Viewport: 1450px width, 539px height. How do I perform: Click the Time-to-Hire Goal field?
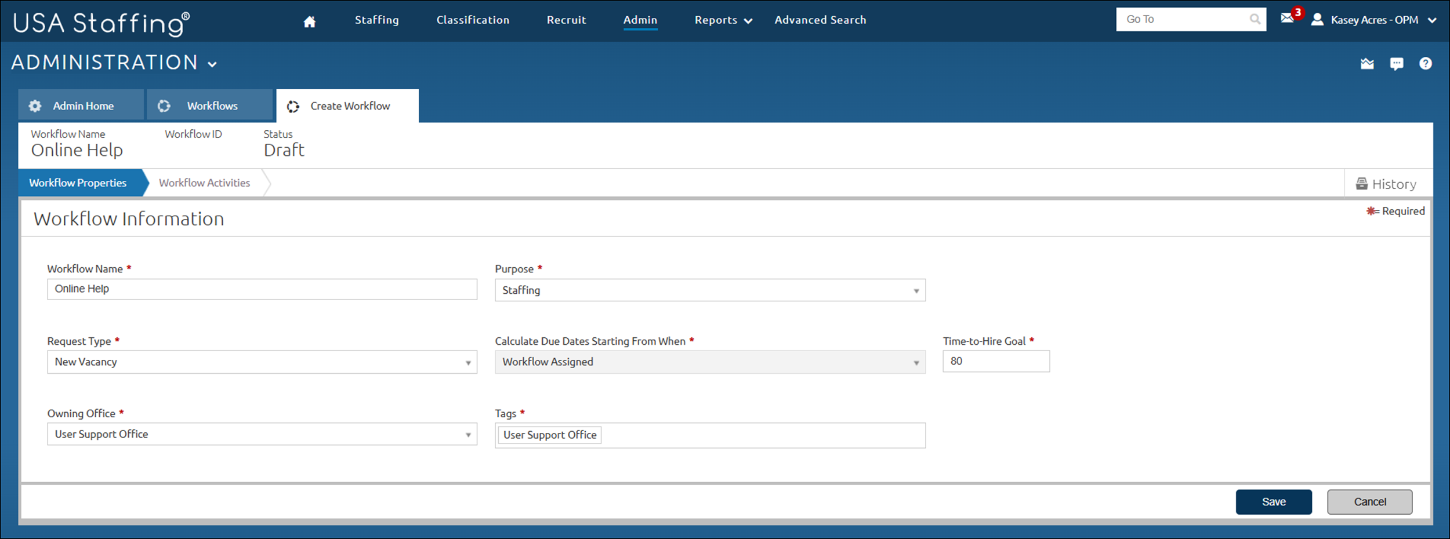pos(996,361)
